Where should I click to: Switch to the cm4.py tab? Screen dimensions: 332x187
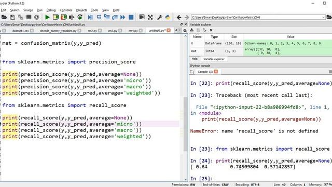133,31
